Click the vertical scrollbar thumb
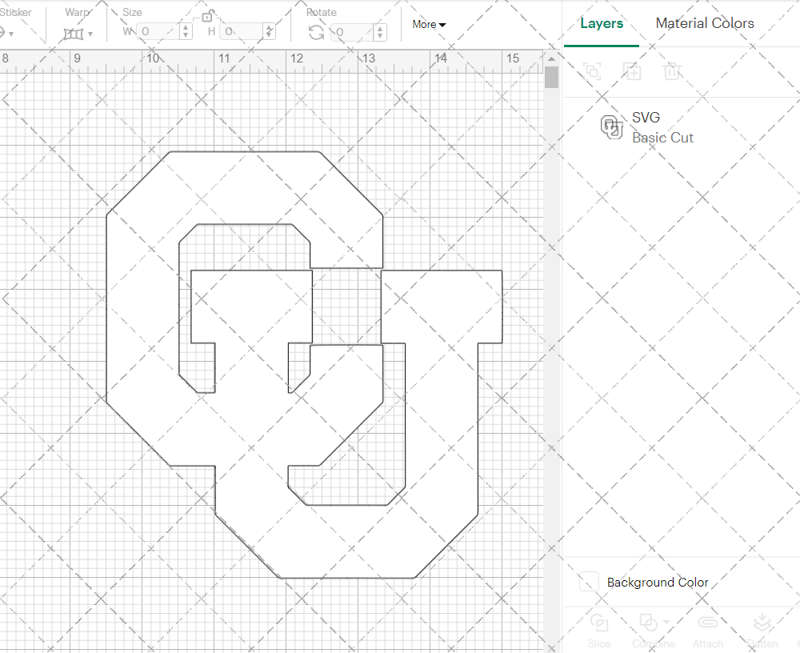This screenshot has height=653, width=800. (551, 78)
